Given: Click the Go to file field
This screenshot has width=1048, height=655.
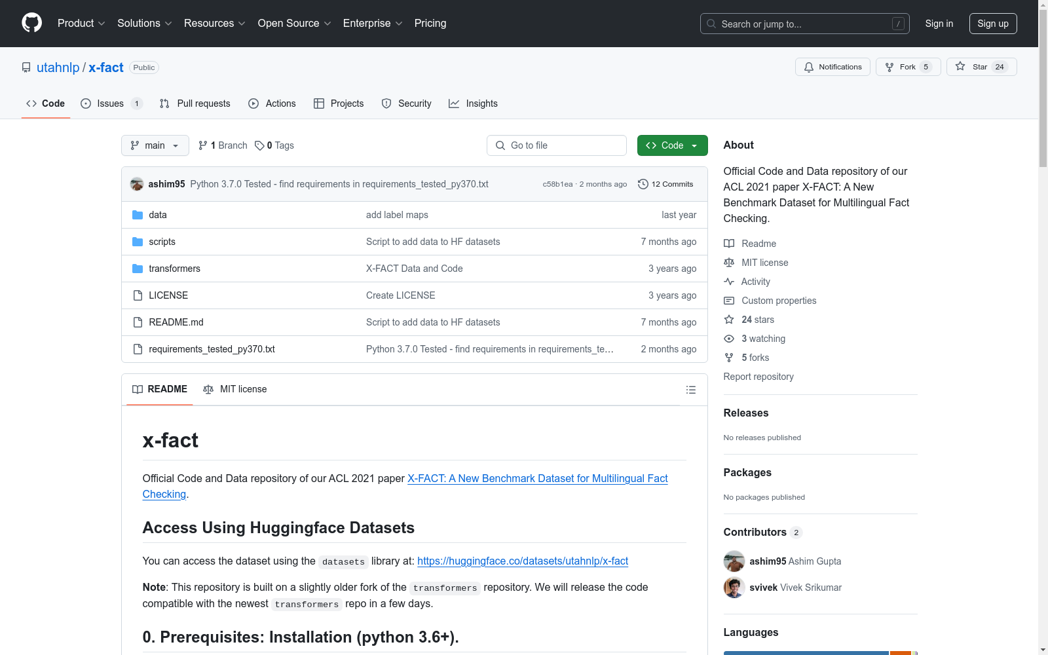Looking at the screenshot, I should point(557,145).
